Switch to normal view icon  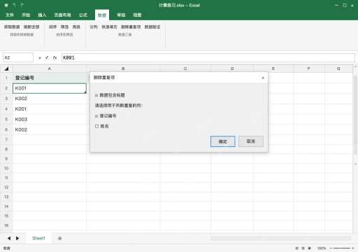point(296,248)
